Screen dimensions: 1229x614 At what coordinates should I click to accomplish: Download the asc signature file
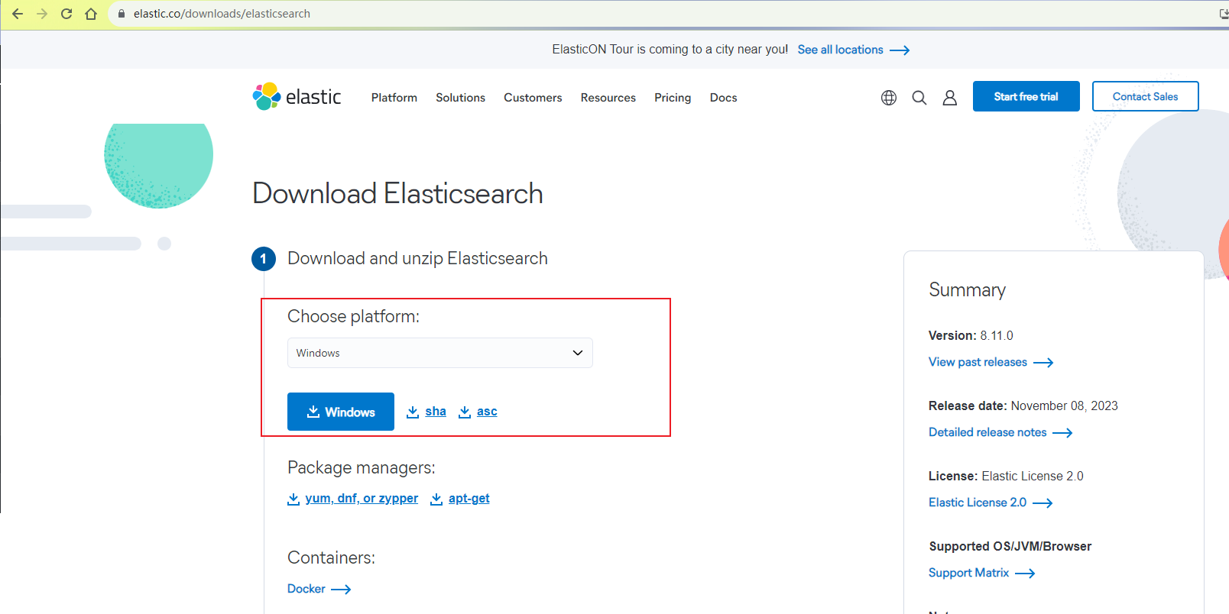(x=478, y=412)
